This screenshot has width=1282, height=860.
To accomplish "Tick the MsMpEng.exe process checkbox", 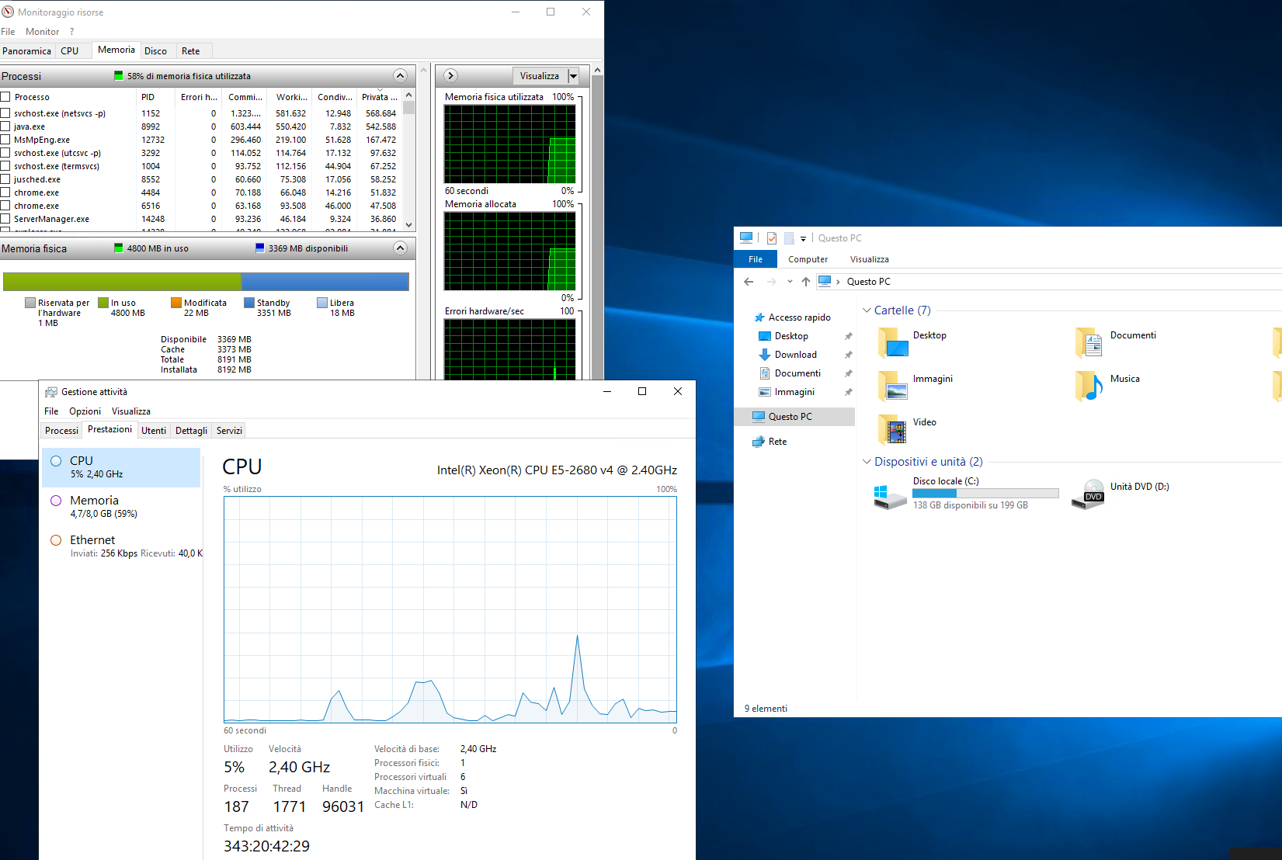I will 5,140.
